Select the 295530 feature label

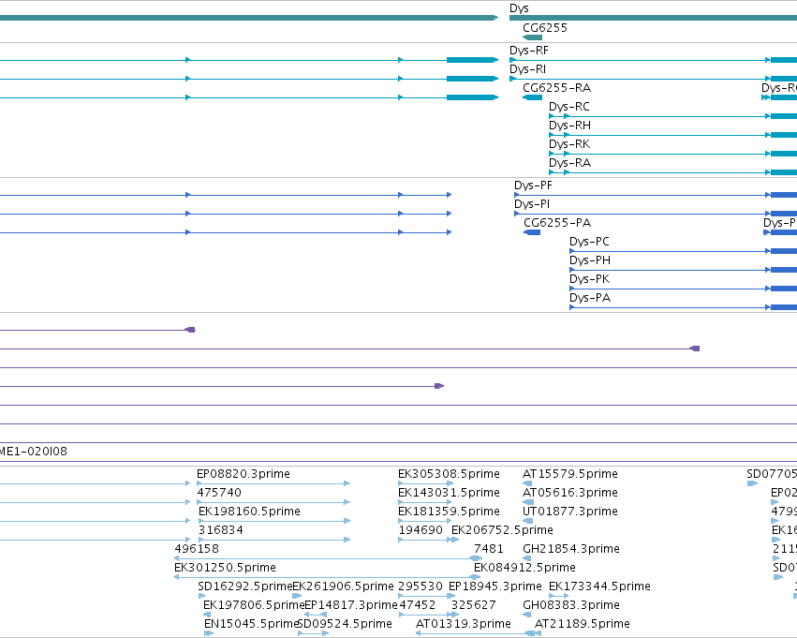click(421, 587)
